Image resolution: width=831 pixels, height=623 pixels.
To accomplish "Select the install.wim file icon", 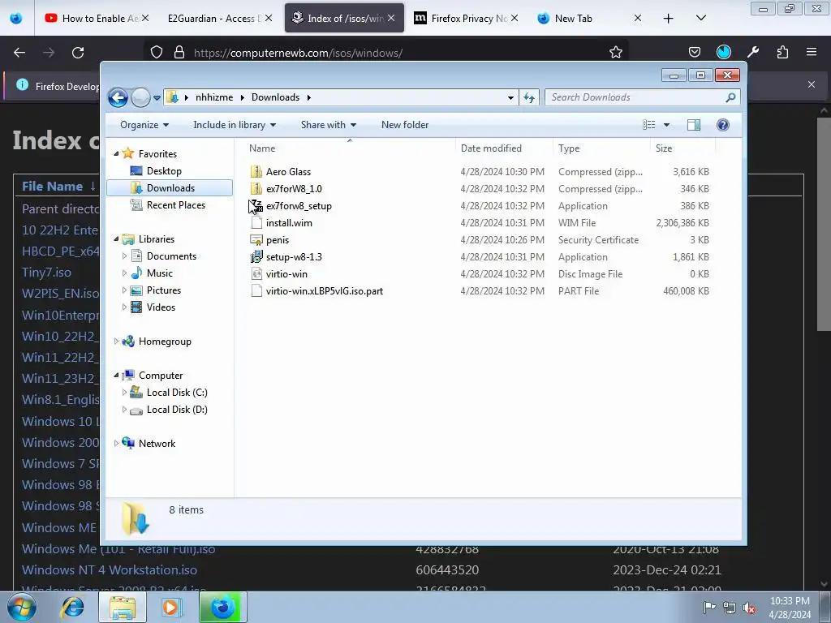I will pos(256,223).
